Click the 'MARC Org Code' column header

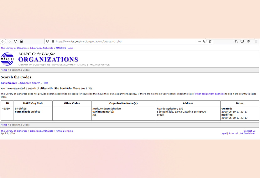tap(33, 103)
